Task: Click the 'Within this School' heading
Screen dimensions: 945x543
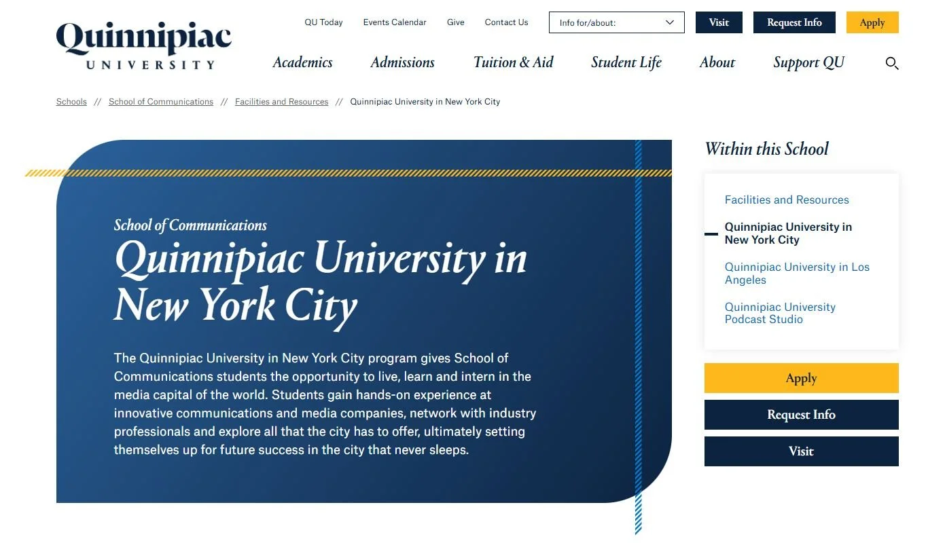Action: click(767, 149)
